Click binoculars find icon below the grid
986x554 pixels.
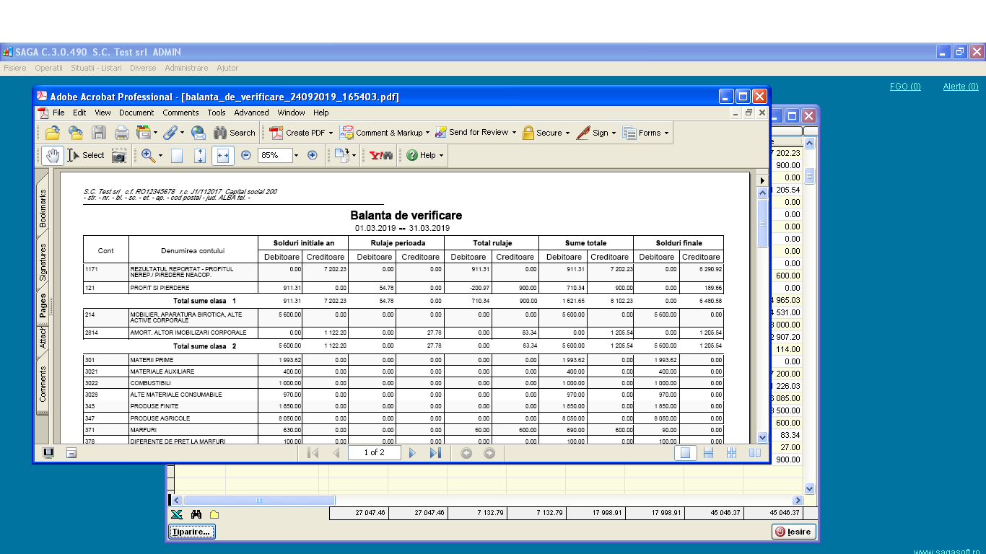tap(196, 514)
